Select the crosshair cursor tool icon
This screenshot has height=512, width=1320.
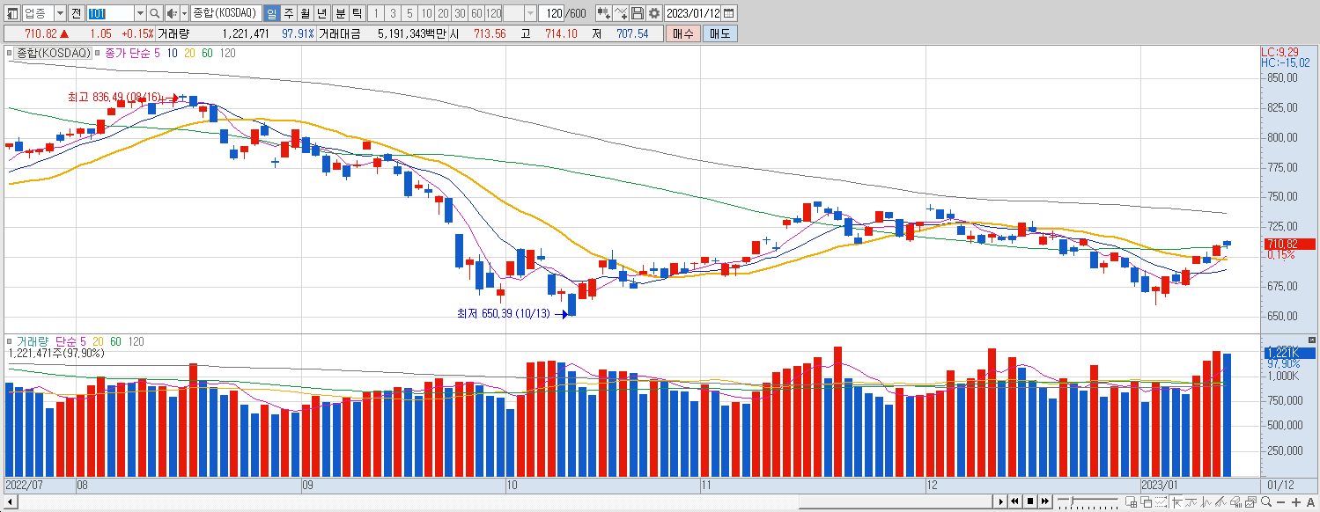[x=1176, y=502]
